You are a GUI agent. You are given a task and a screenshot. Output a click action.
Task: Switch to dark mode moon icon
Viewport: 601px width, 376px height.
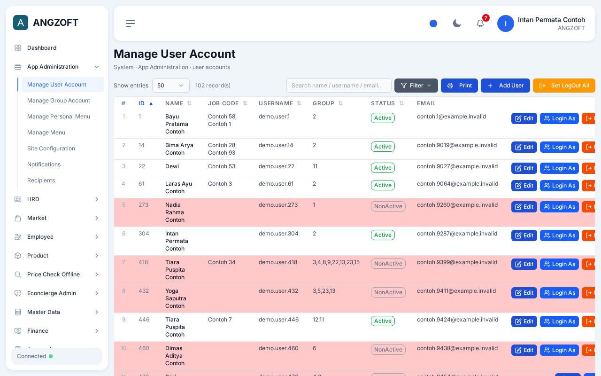457,23
